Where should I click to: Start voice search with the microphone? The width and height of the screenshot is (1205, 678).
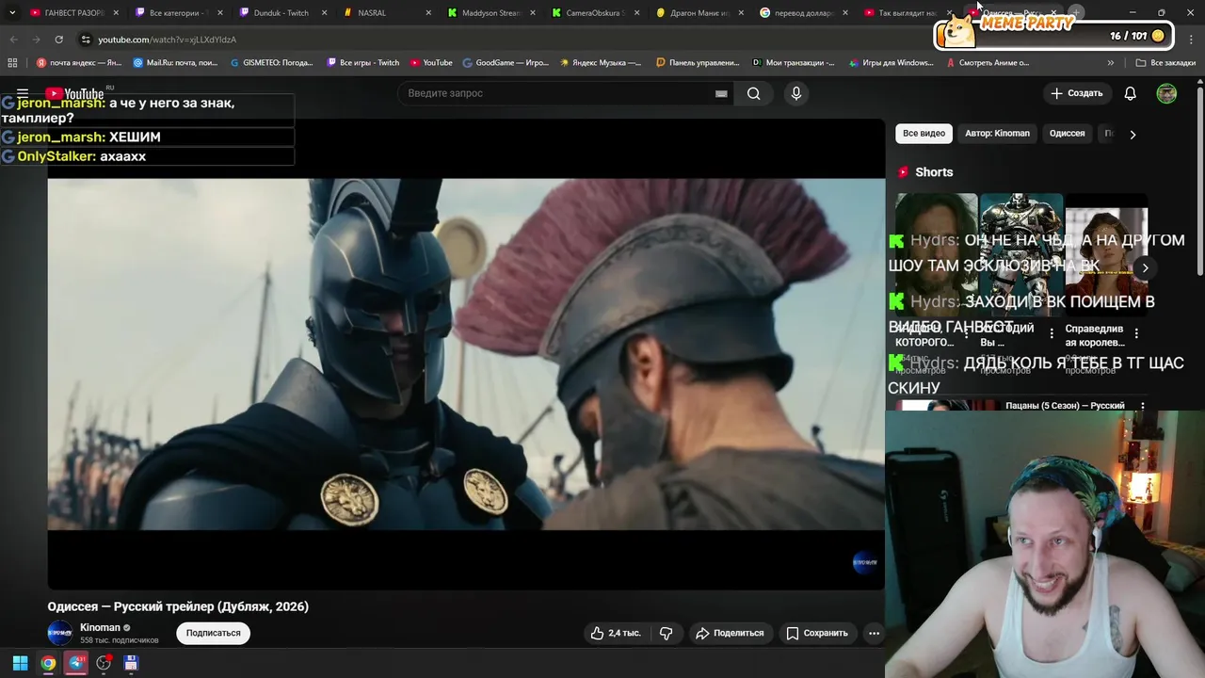(x=796, y=93)
